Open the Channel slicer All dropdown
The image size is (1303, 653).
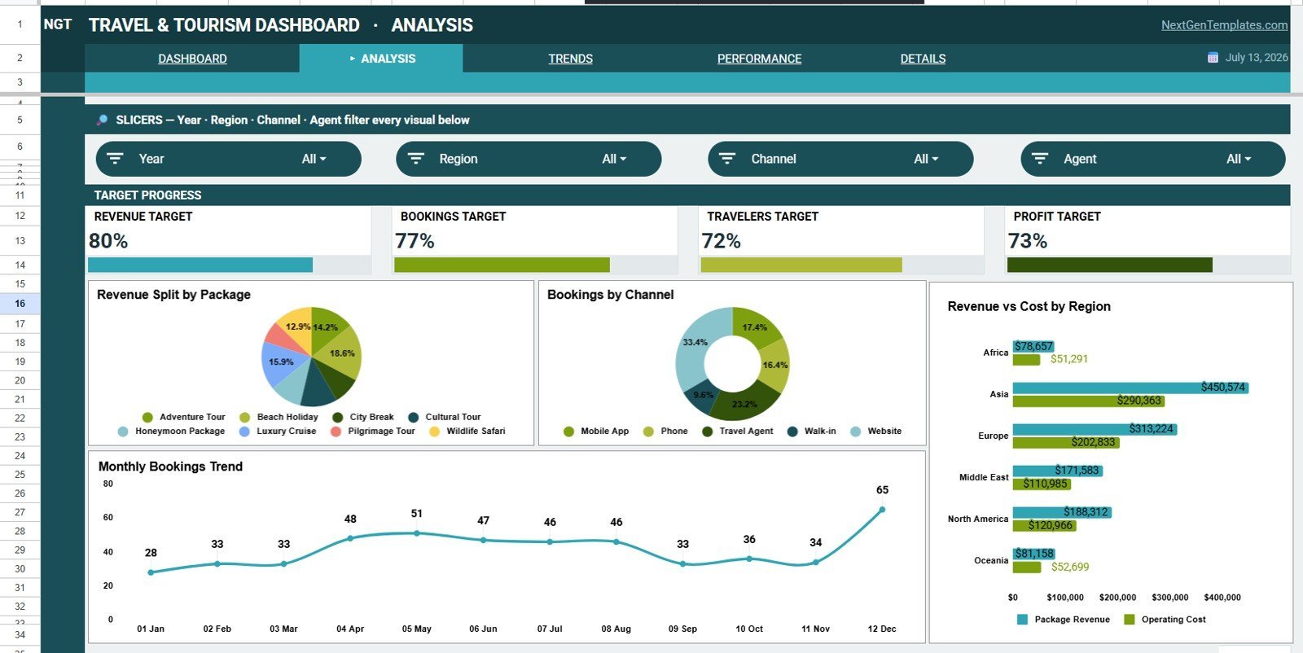point(926,159)
